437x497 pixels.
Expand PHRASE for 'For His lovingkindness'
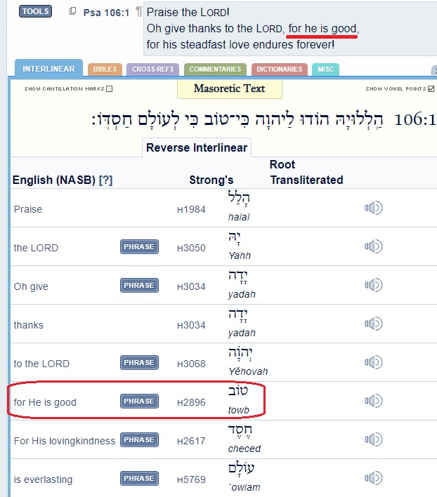click(139, 440)
